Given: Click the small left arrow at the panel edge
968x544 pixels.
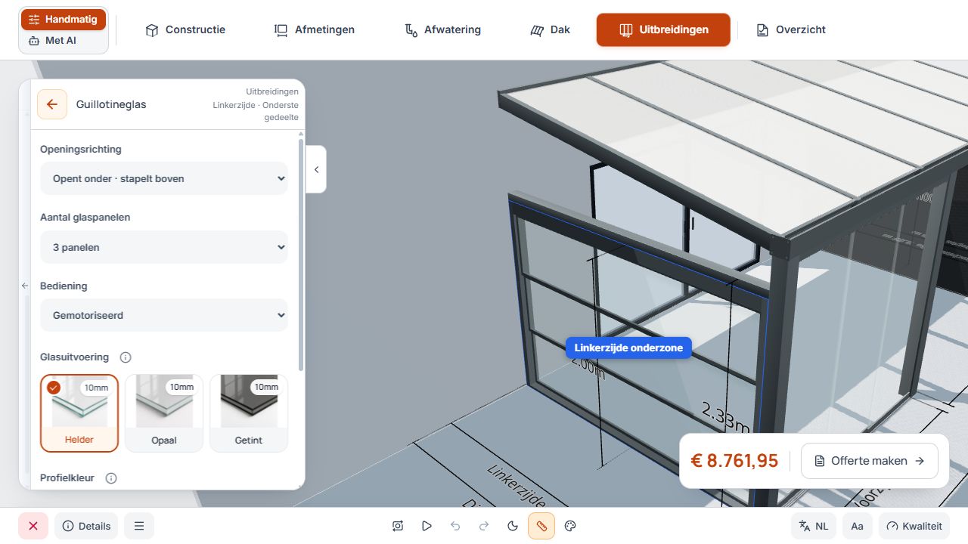Looking at the screenshot, I should [24, 286].
